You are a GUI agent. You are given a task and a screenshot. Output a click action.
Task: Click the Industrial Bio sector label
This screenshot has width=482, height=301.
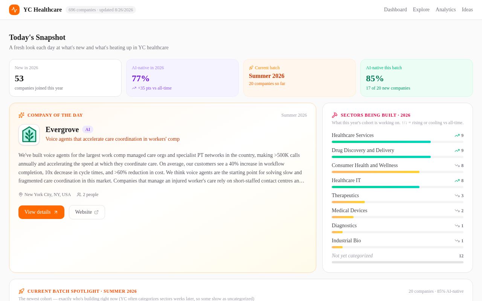tap(346, 241)
